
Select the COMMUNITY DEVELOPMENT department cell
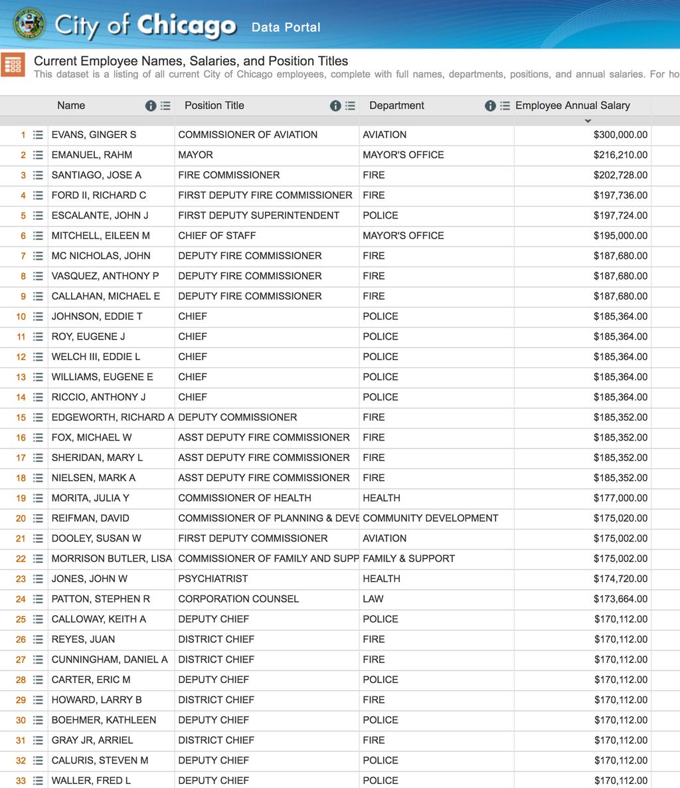pyautogui.click(x=436, y=518)
